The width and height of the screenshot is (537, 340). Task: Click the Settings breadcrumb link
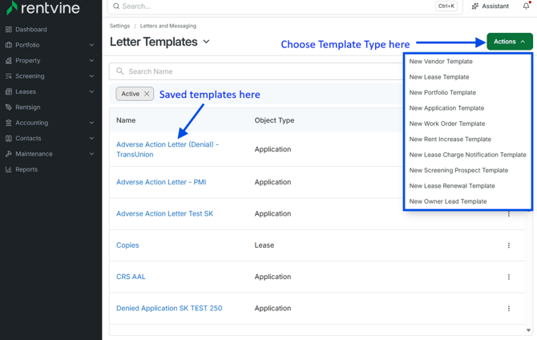click(119, 26)
